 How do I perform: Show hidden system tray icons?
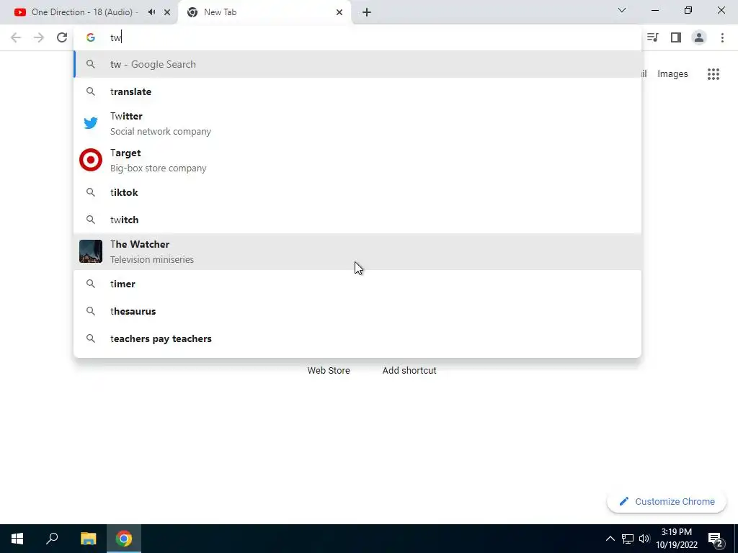click(x=610, y=539)
